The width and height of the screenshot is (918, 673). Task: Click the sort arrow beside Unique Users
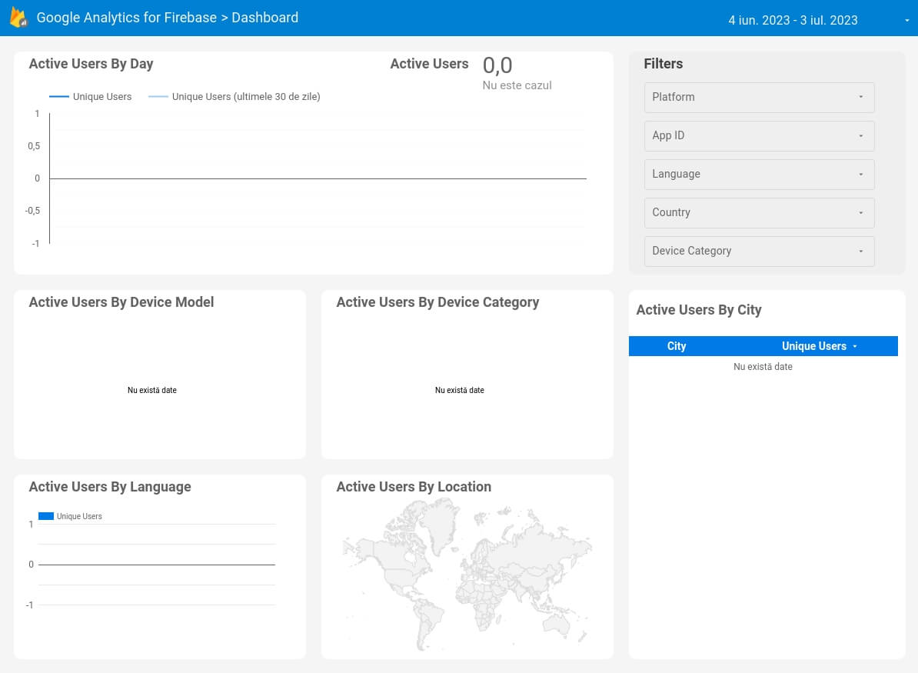coord(855,347)
